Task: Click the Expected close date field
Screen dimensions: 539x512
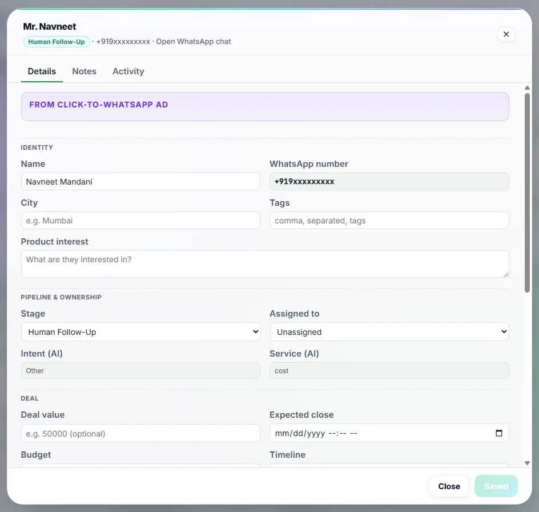Action: (389, 433)
